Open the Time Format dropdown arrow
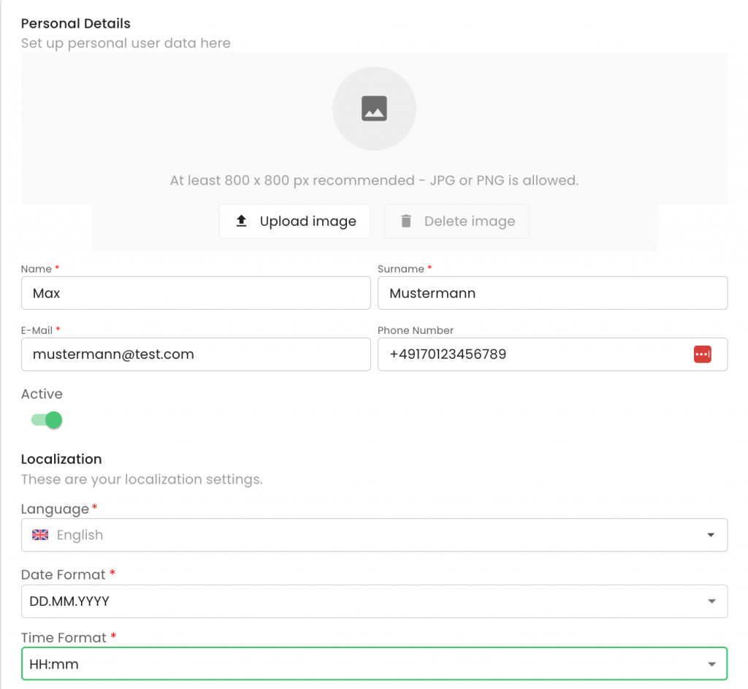Screen dimensions: 748x689 click(711, 664)
